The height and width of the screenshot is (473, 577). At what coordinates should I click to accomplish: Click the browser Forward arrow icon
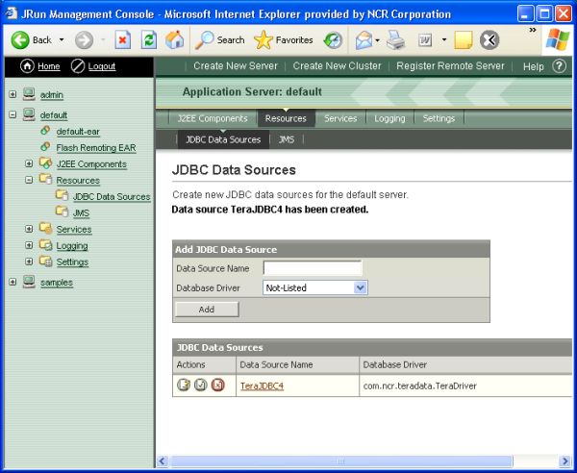click(x=84, y=39)
